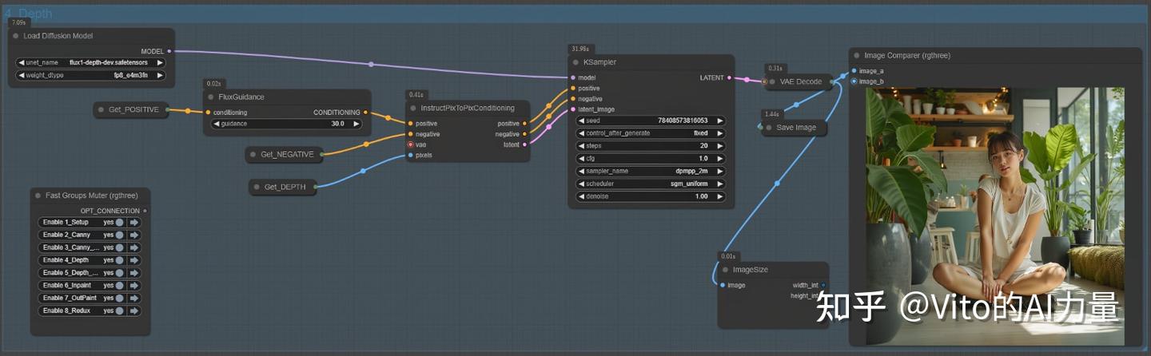Click the pixels input port on InstructPixToPixConditioning

(x=411, y=155)
